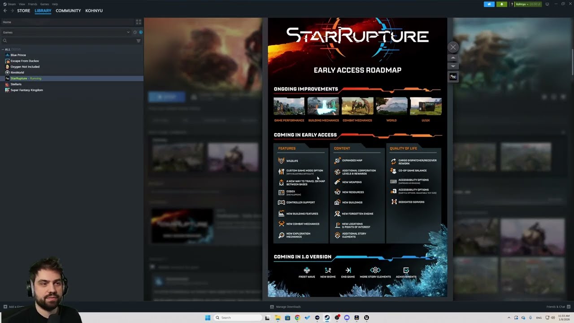Click UI/UX thumbnail in roadmap
The height and width of the screenshot is (323, 574).
[x=426, y=106]
